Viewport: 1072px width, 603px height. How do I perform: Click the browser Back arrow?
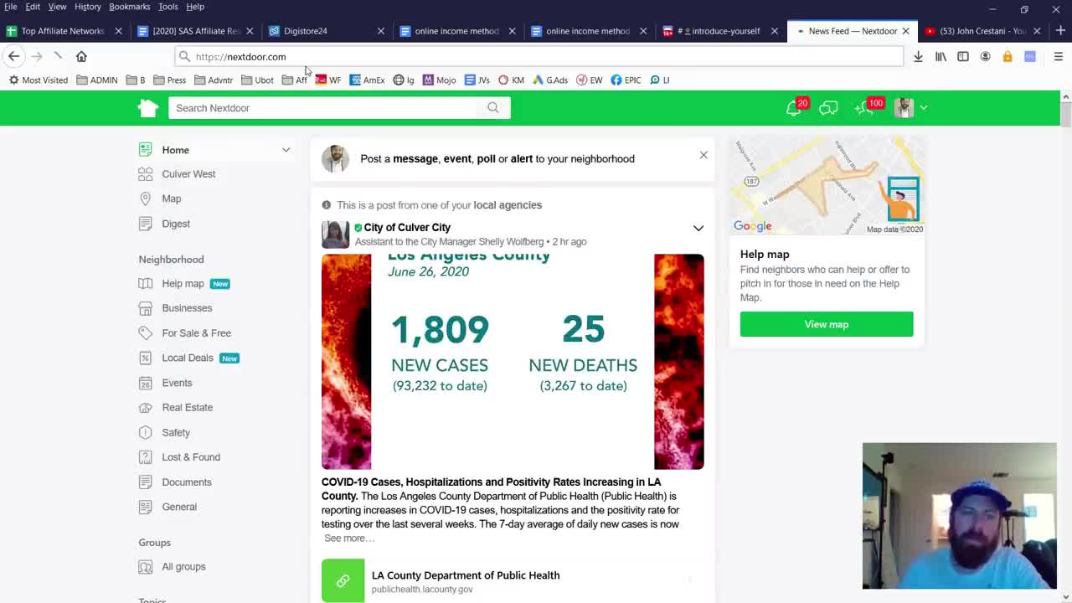click(14, 56)
